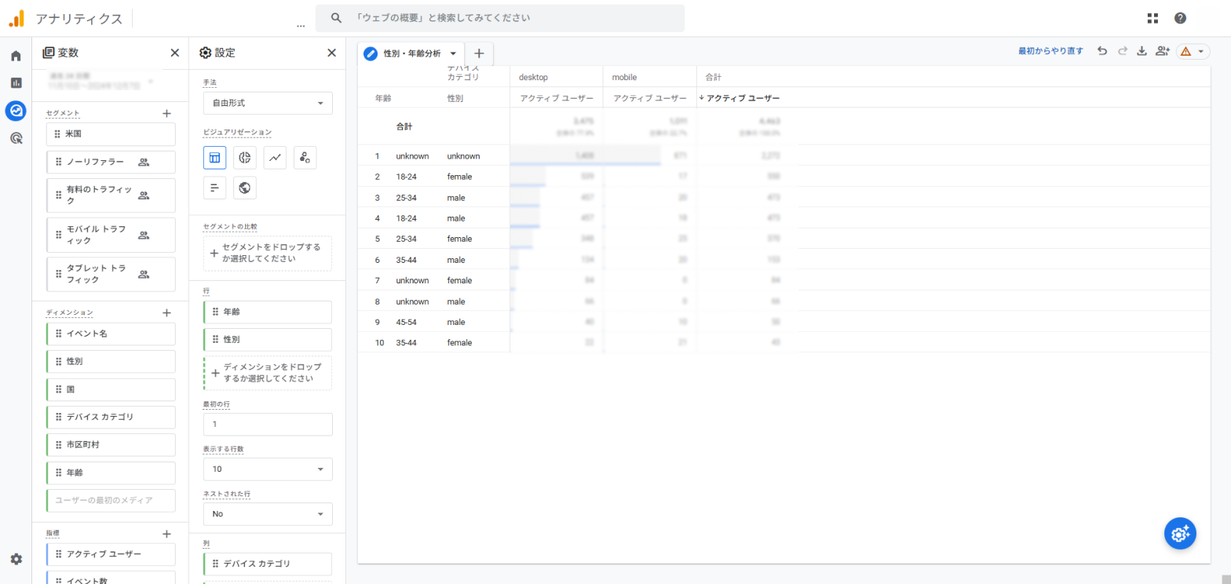
Task: Select the 国 dimension in variables
Action: (x=111, y=389)
